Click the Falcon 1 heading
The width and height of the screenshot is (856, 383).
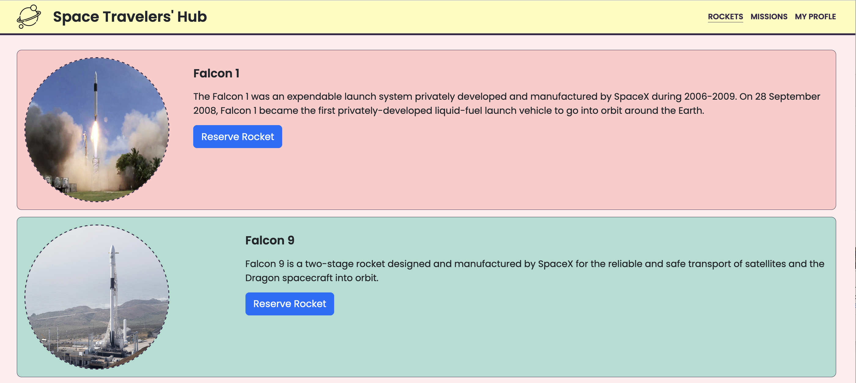(216, 73)
